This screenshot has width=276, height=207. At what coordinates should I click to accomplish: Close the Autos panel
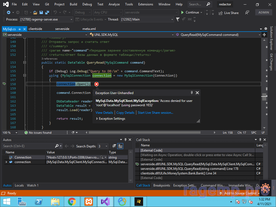click(x=130, y=140)
